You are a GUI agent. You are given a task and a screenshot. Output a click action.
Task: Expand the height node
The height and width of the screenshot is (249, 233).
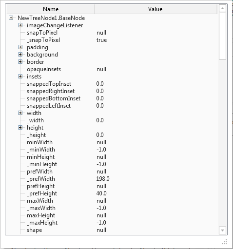tap(20, 128)
